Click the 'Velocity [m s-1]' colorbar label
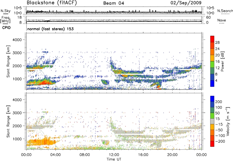 (x=228, y=121)
